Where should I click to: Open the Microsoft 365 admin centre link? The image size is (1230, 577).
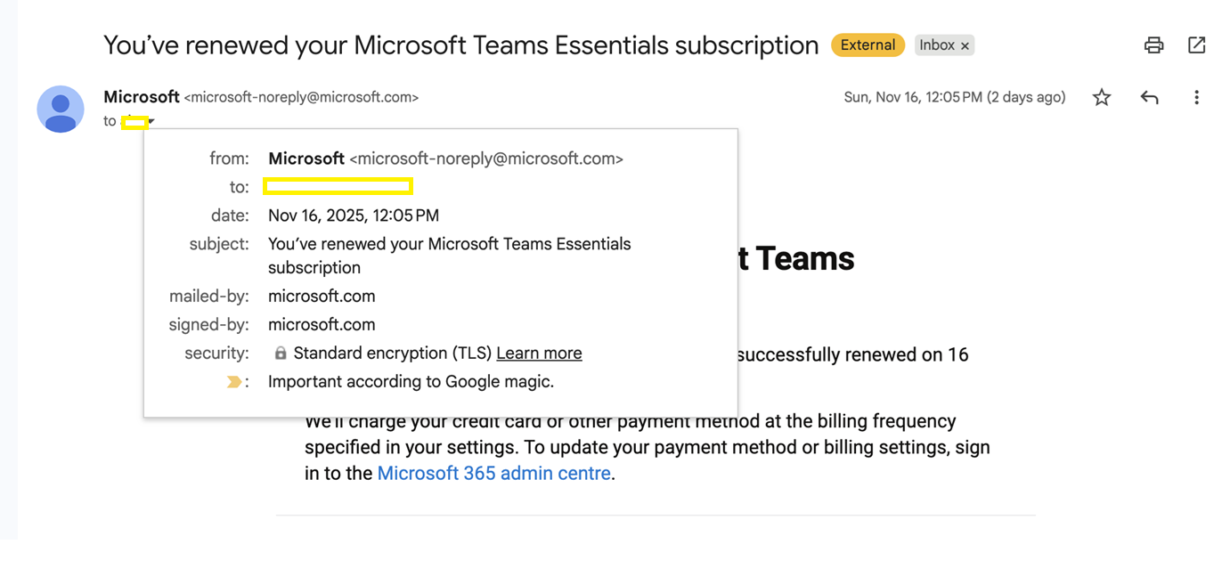click(x=494, y=474)
